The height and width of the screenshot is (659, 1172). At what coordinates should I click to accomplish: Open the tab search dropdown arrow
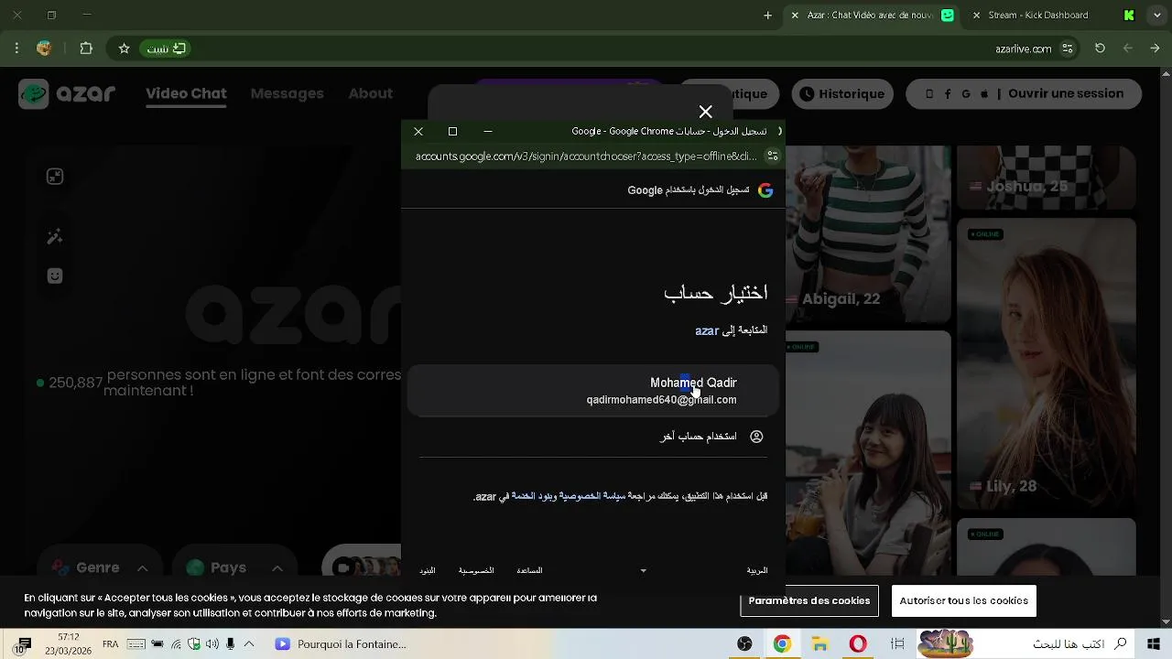tap(1156, 15)
